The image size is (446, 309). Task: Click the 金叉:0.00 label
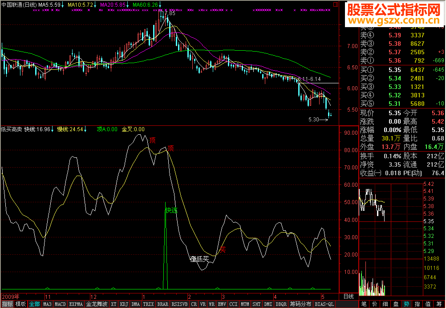point(133,129)
